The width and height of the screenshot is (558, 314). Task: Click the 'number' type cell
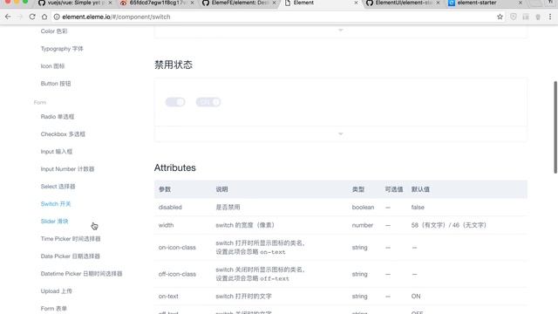[363, 225]
